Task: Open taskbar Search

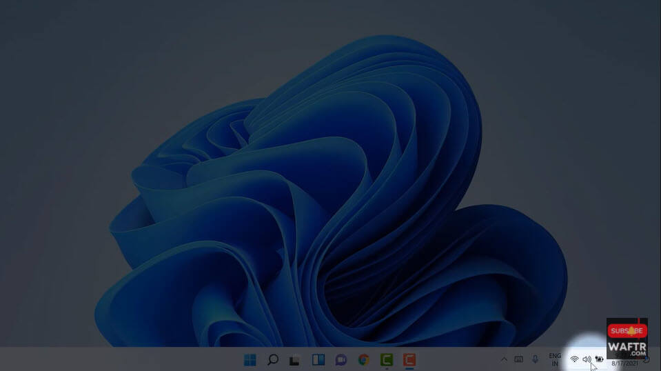Action: [x=273, y=359]
